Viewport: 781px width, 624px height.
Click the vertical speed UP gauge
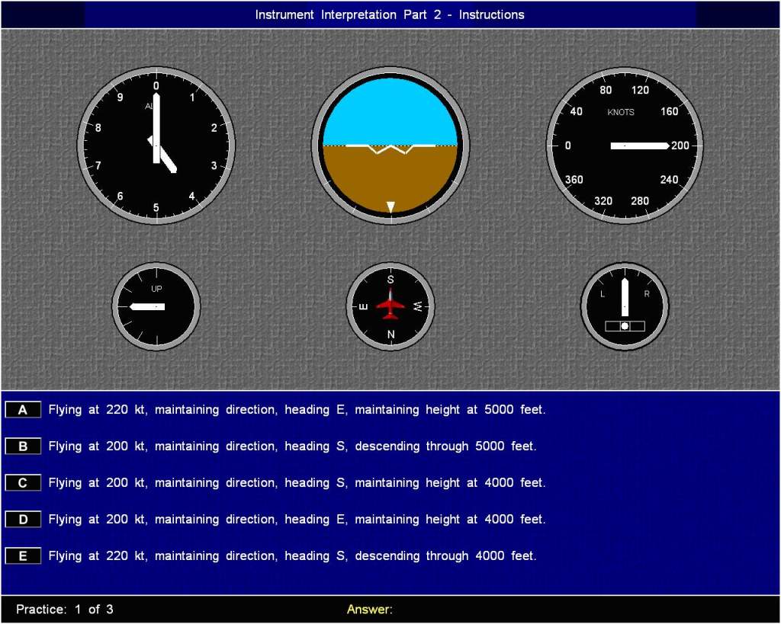click(x=156, y=306)
